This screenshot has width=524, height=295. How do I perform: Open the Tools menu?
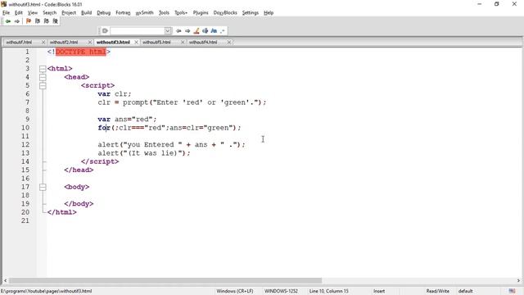tap(164, 13)
